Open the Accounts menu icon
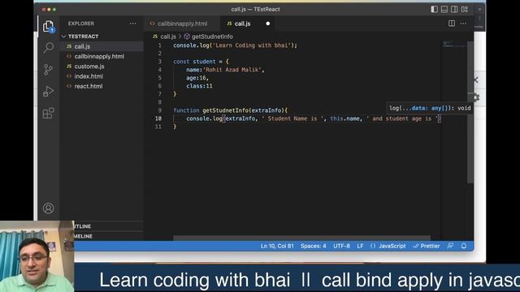This screenshot has width=520, height=292. 49,208
